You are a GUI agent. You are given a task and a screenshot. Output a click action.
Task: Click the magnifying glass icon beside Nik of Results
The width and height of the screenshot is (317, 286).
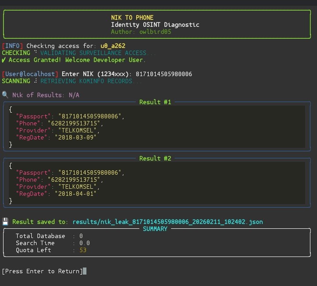tap(5, 95)
